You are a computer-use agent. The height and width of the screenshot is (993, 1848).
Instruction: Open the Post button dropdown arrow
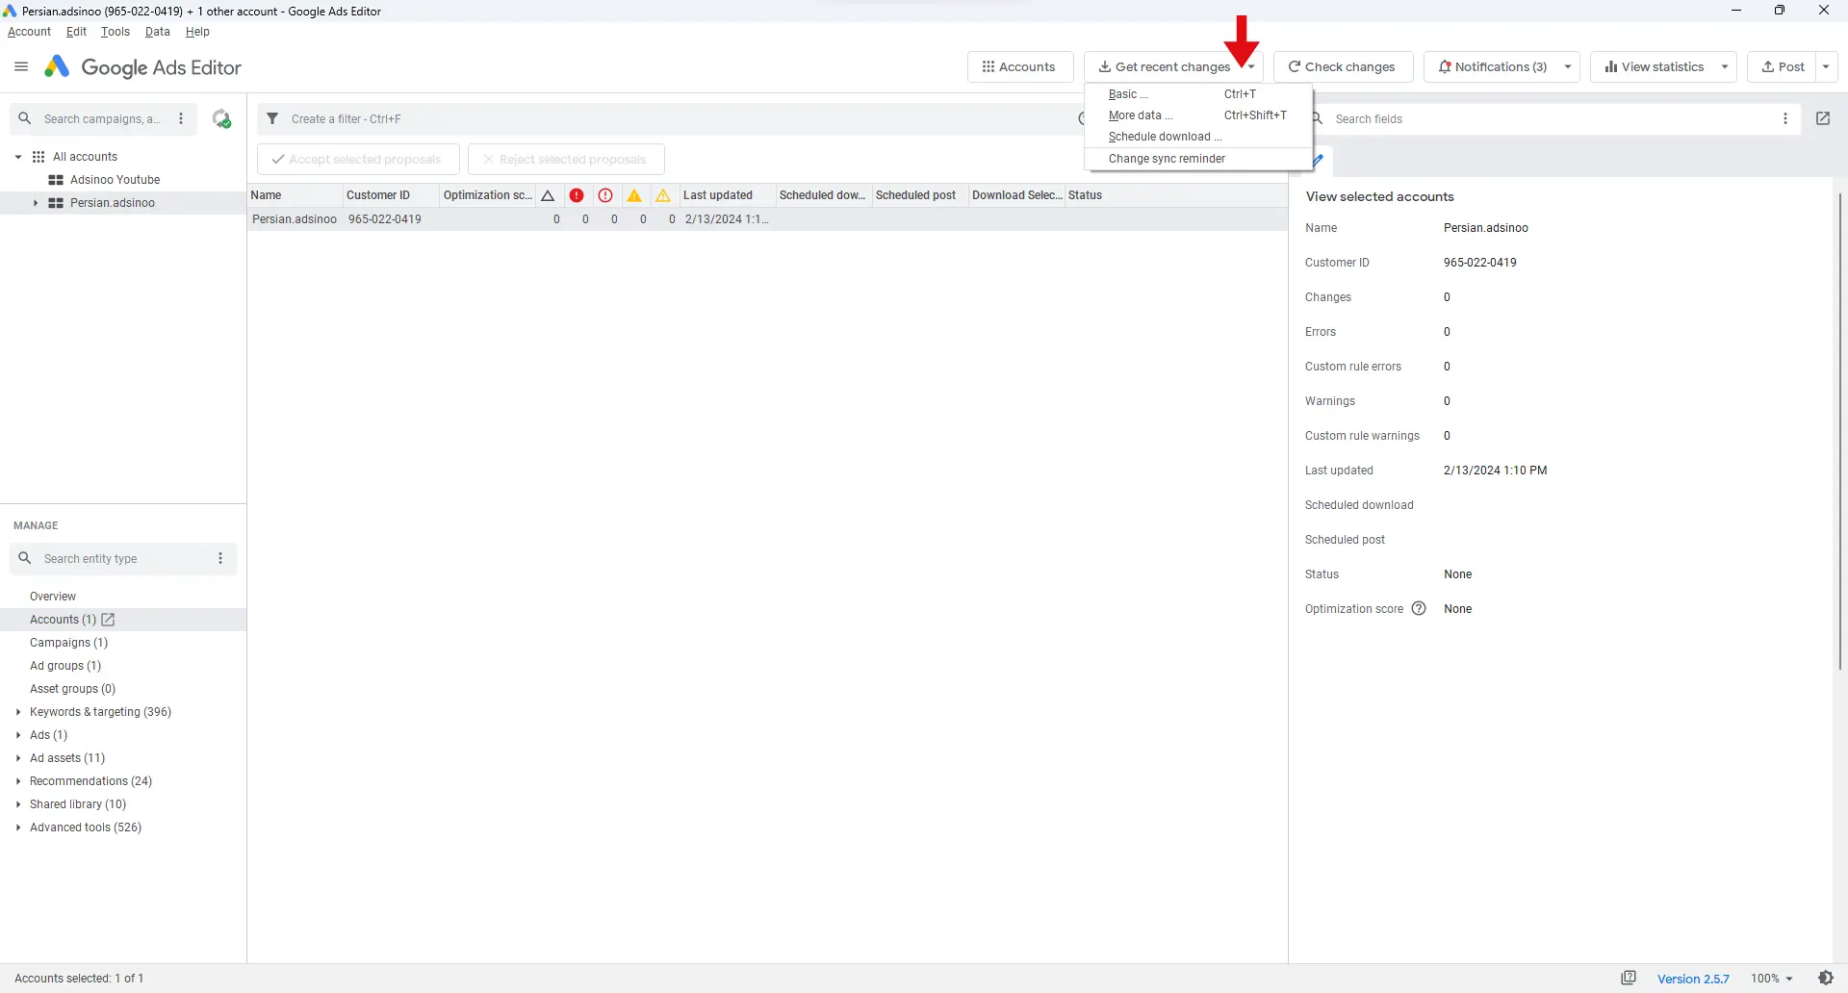1826,67
